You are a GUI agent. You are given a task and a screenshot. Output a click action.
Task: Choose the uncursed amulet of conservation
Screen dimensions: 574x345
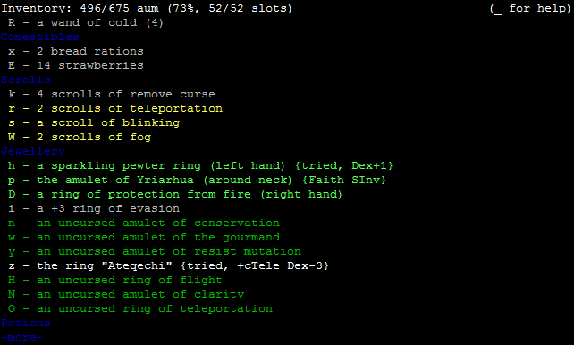(144, 223)
